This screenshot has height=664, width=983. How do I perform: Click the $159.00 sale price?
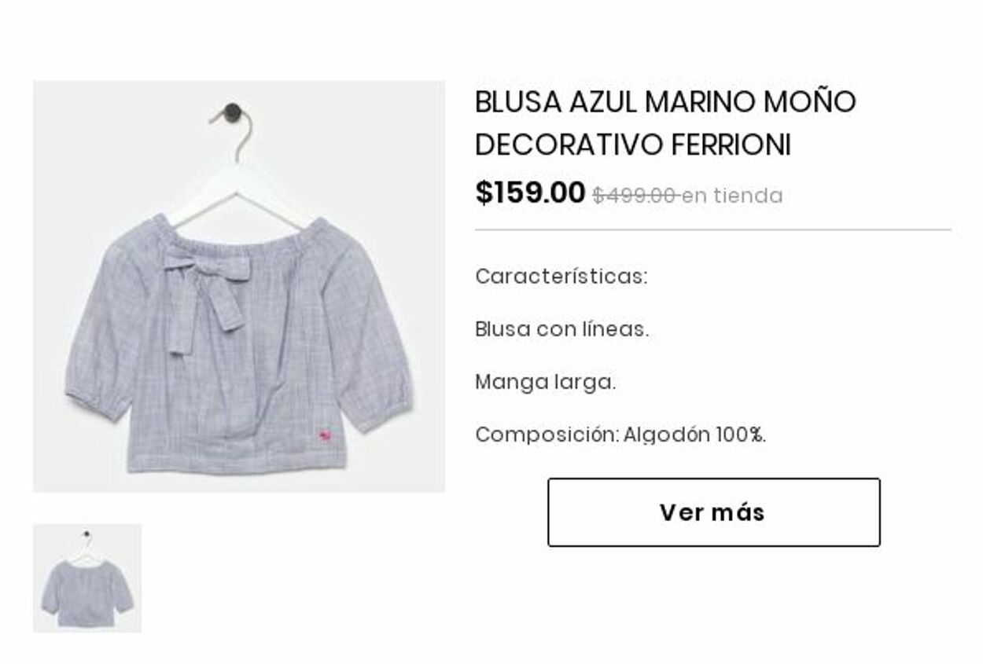pyautogui.click(x=530, y=193)
